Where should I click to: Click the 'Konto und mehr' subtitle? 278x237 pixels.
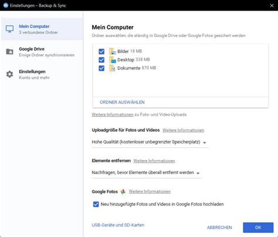tap(34, 78)
